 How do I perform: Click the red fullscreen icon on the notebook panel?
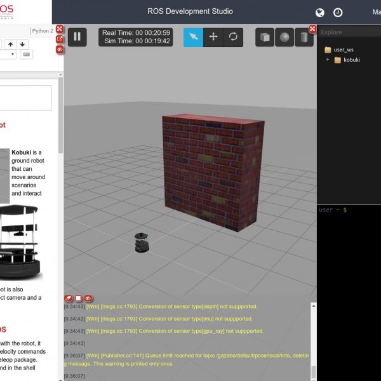click(60, 29)
